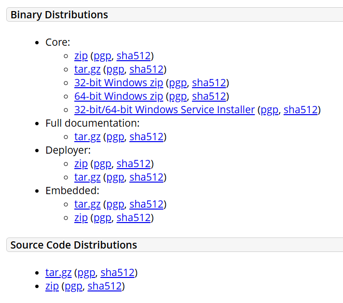The height and width of the screenshot is (303, 343).
Task: Open the Core tar.gz link
Action: 87,69
